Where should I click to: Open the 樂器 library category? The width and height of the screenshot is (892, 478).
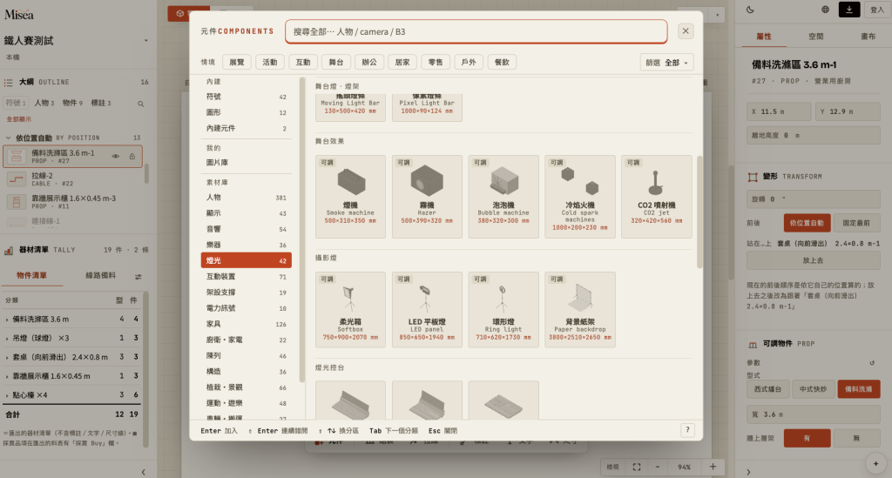pos(246,245)
